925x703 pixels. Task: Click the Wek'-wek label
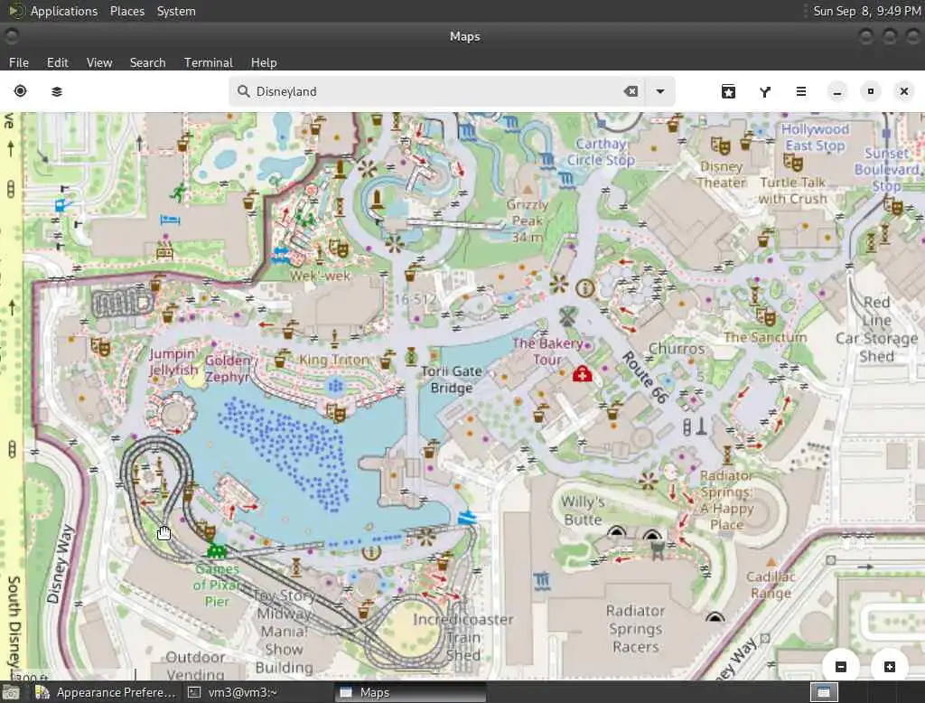(x=321, y=276)
